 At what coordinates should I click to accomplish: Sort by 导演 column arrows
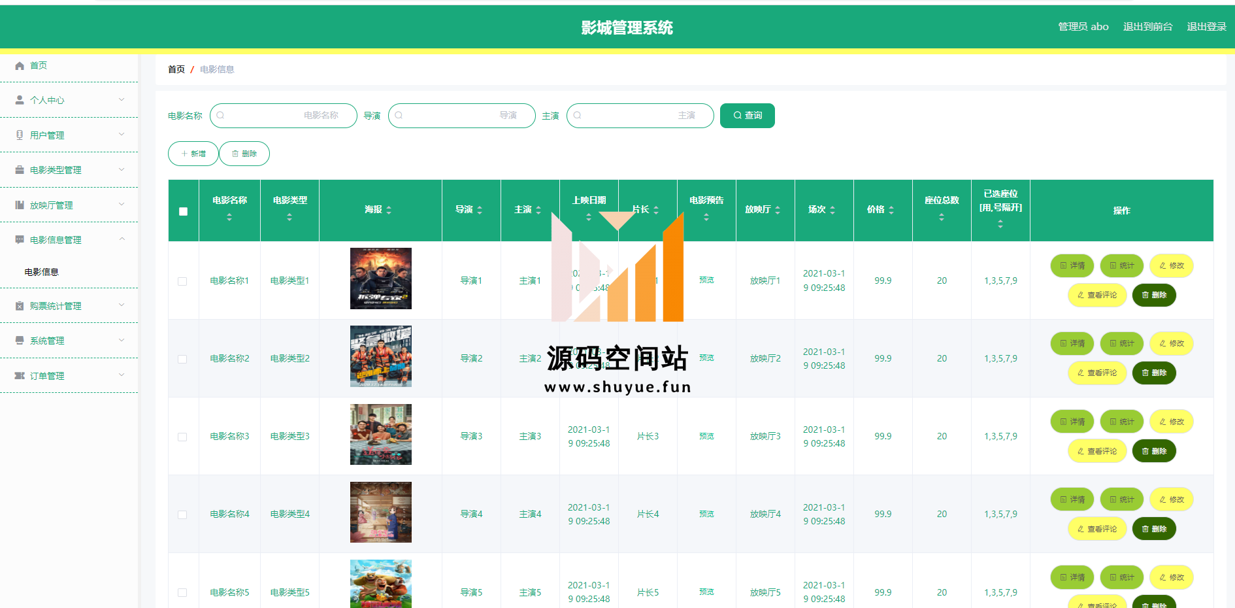pos(480,210)
